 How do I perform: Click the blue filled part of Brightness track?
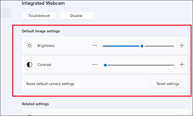tap(121, 46)
